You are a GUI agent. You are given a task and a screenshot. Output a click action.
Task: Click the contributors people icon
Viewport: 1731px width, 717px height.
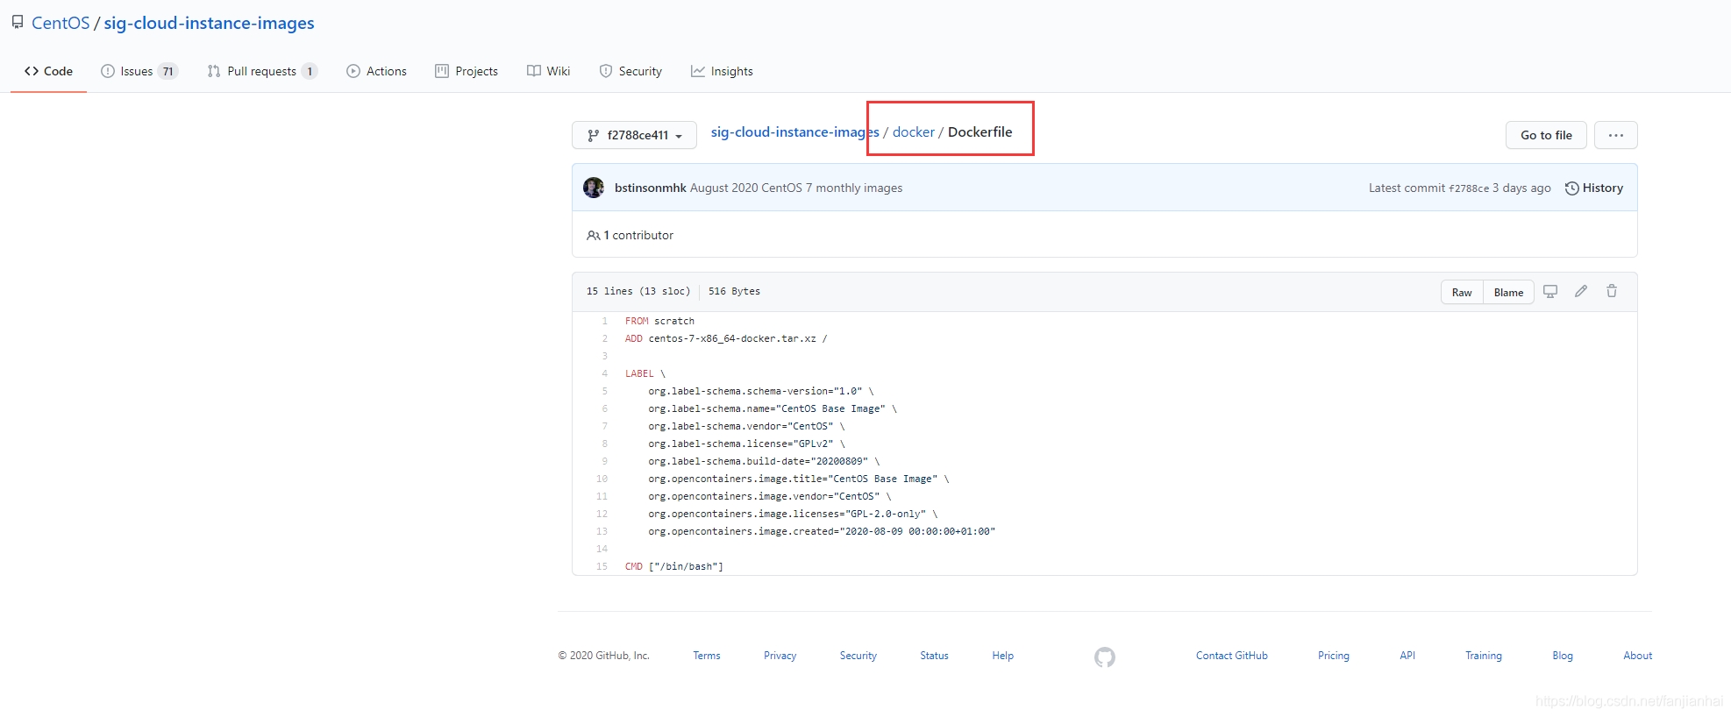(594, 236)
